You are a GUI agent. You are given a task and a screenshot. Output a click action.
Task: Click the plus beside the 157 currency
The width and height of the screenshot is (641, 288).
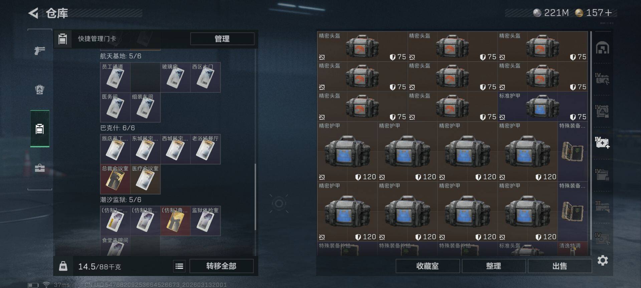(608, 13)
